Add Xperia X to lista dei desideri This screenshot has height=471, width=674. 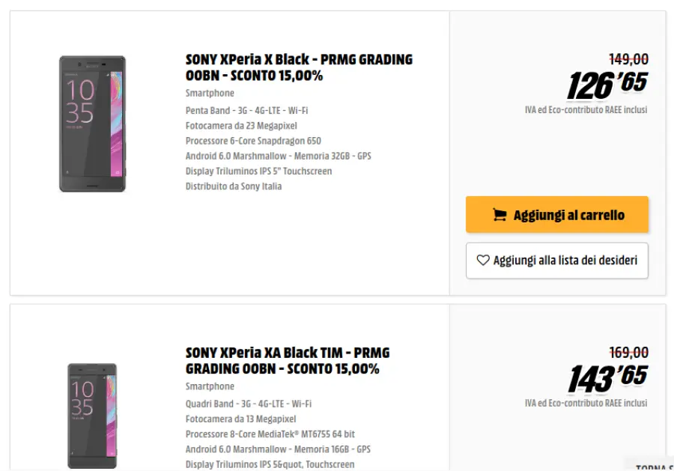tap(556, 261)
